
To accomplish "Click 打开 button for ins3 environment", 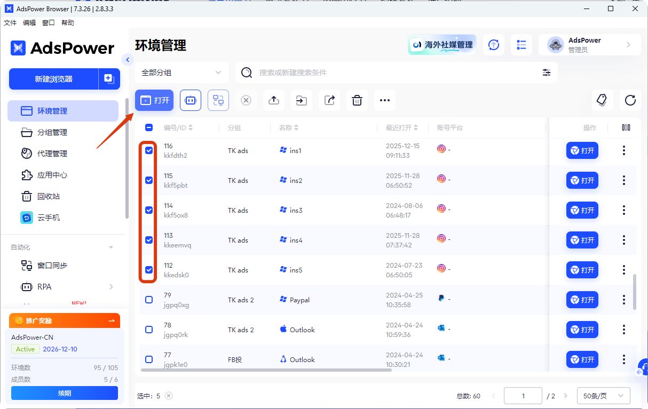I will [582, 210].
